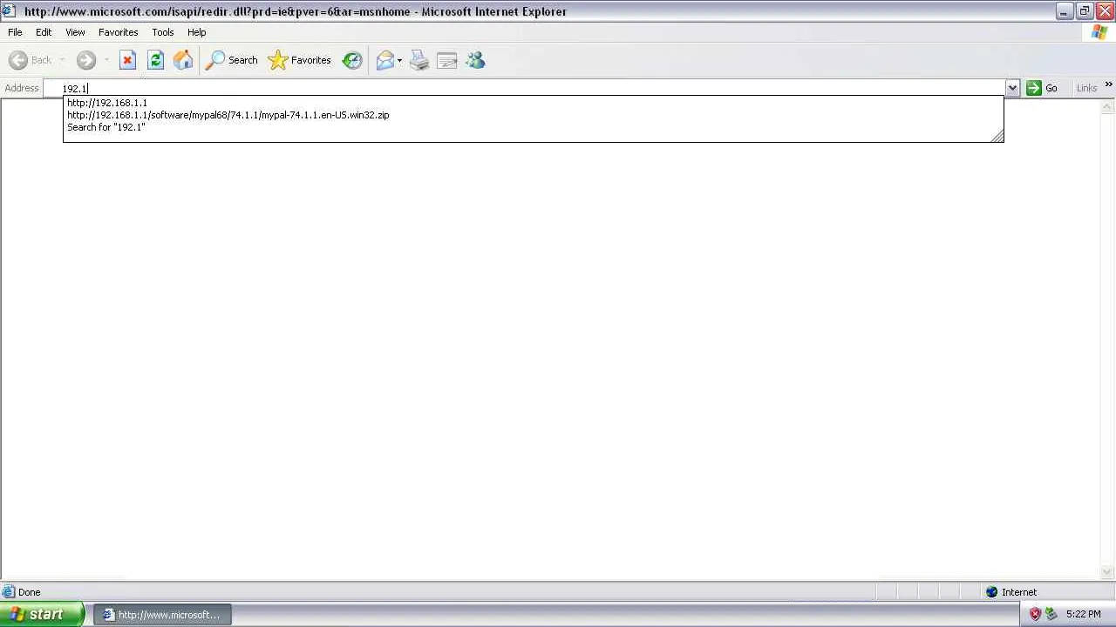Click the Forward navigation arrow
1116x627 pixels.
coord(85,60)
